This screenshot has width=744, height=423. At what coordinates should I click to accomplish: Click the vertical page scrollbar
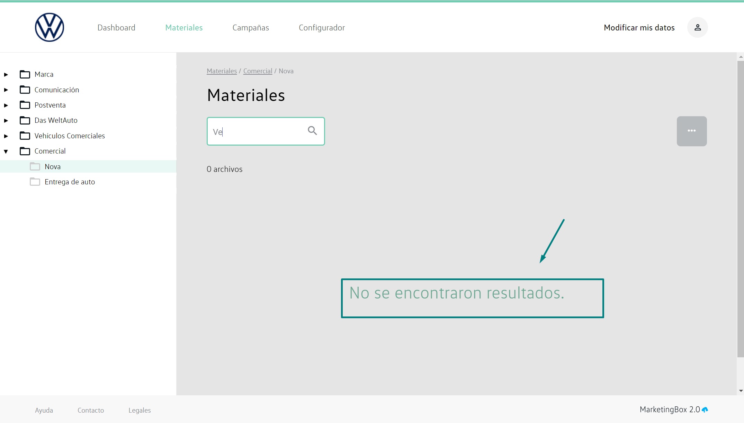[741, 208]
